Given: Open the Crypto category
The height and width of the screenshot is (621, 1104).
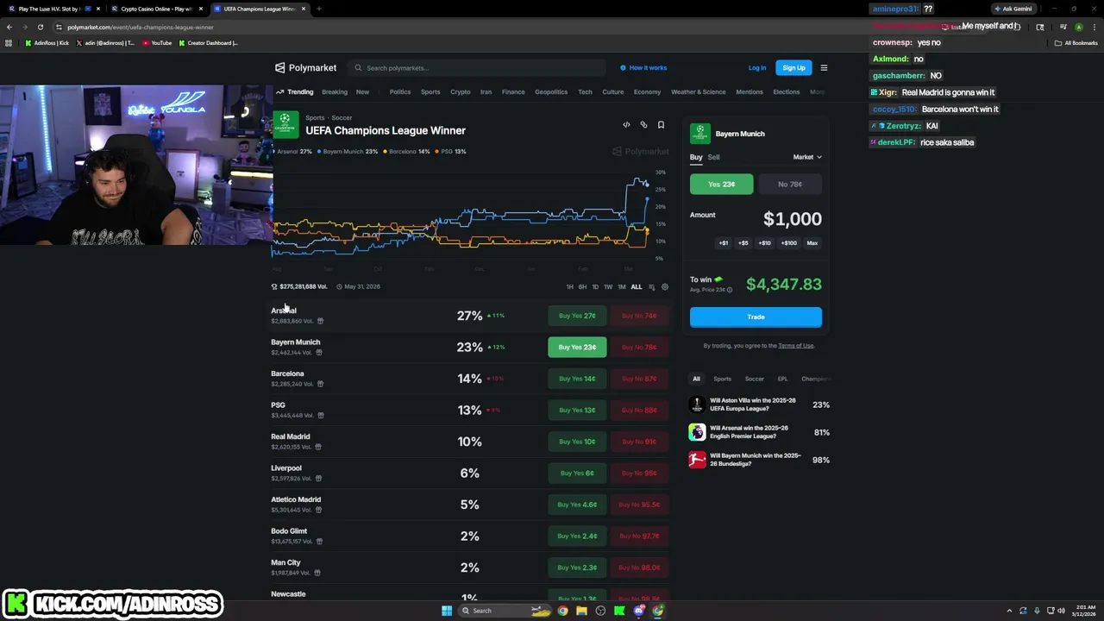Looking at the screenshot, I should [x=461, y=91].
